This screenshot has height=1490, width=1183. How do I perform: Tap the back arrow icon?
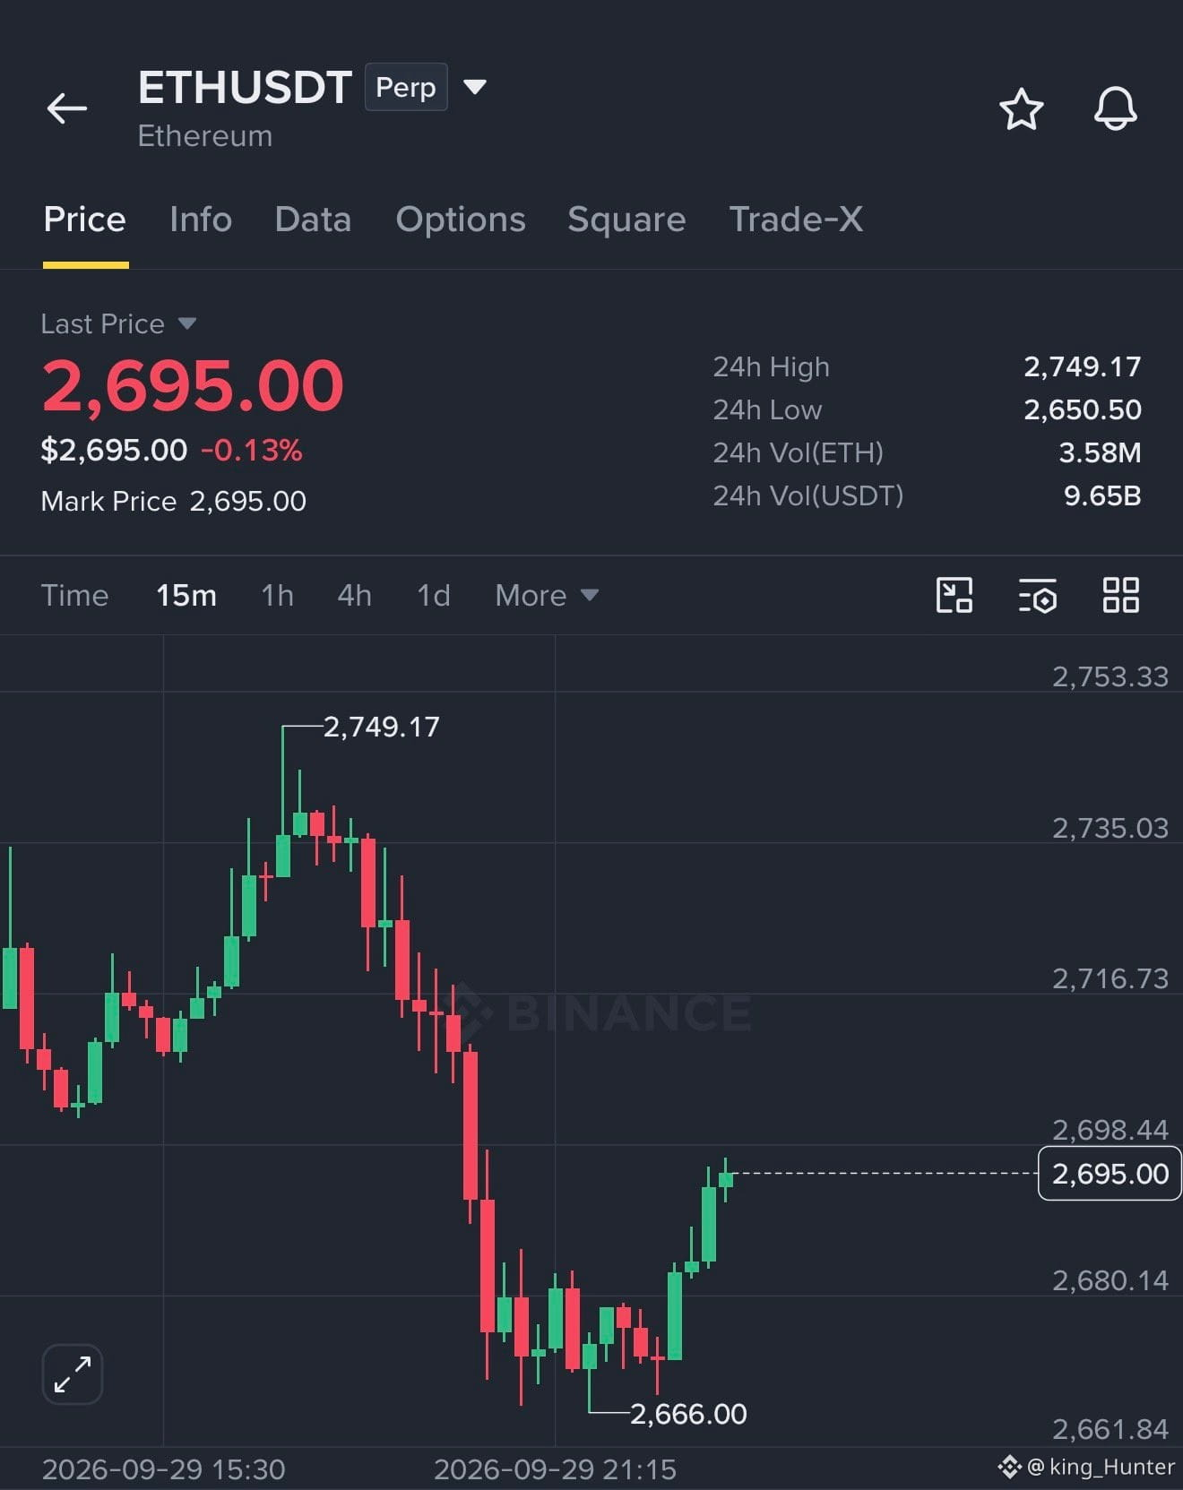tap(67, 108)
